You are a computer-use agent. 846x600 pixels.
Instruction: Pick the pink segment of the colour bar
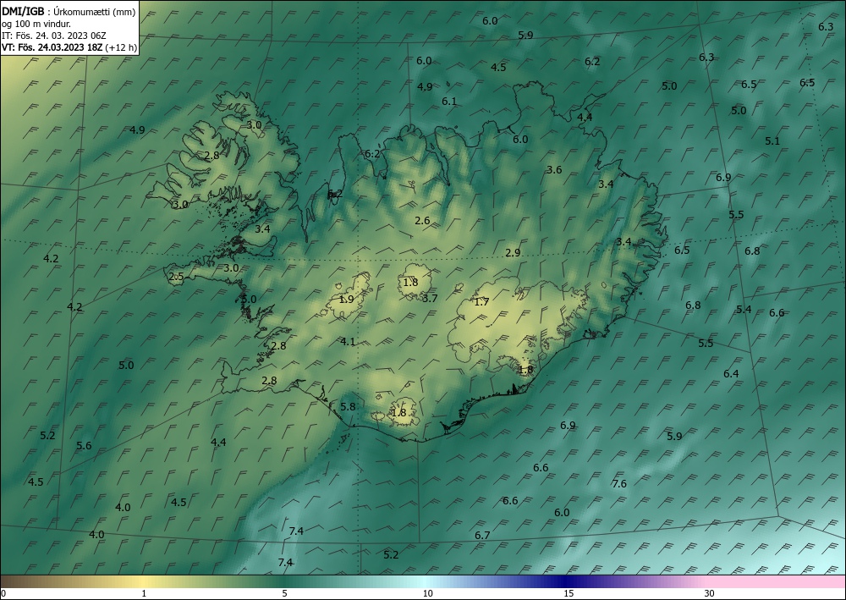pyautogui.click(x=777, y=581)
